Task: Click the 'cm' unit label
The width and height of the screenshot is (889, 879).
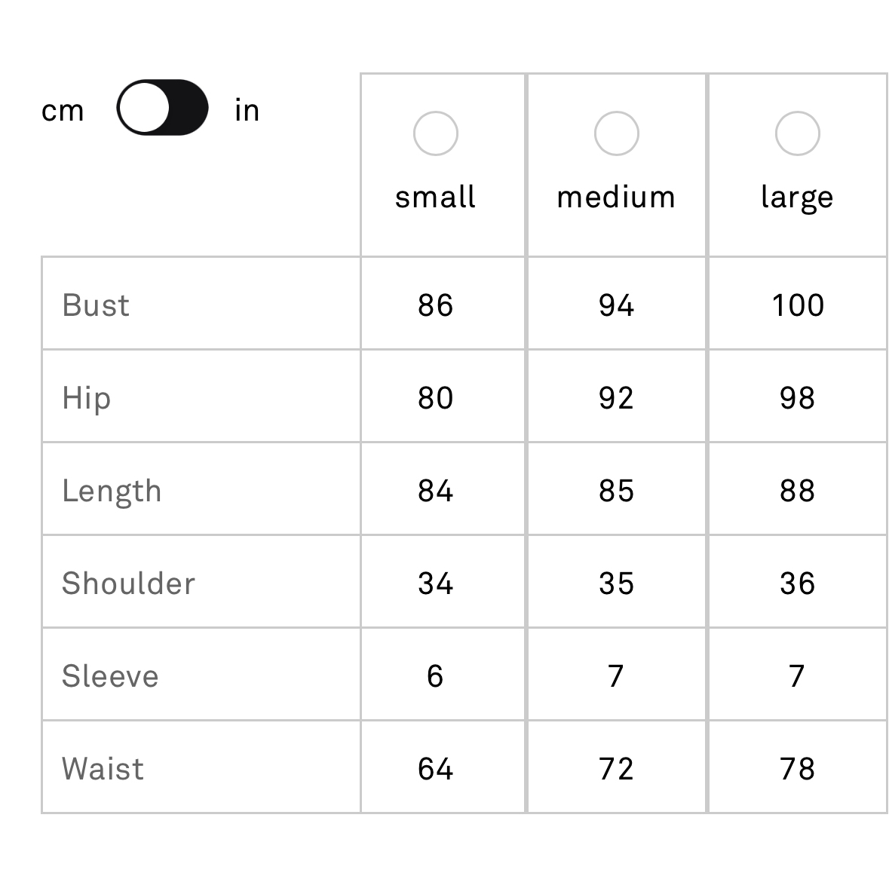Action: coord(63,111)
